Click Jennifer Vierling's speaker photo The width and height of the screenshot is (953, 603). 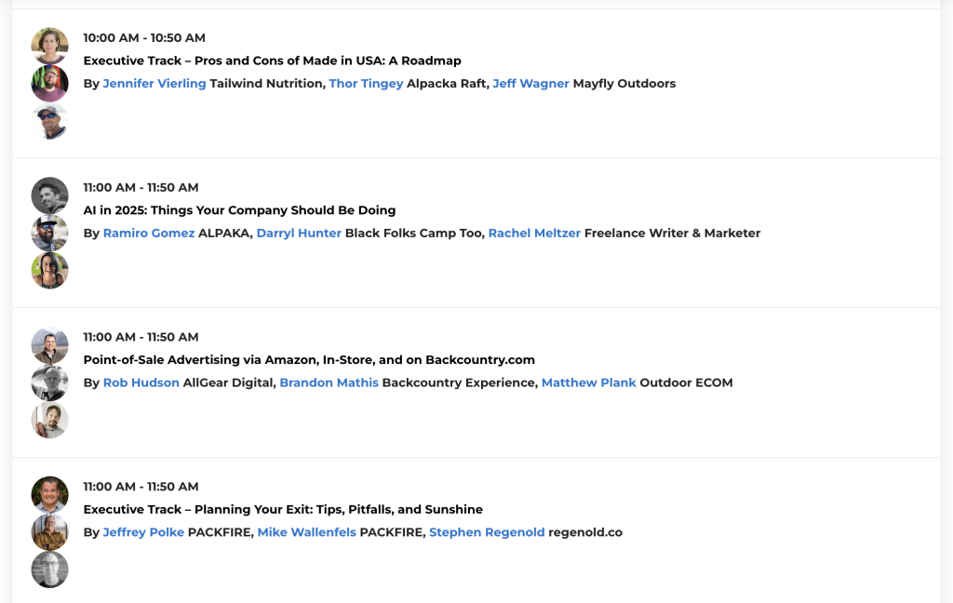(49, 46)
